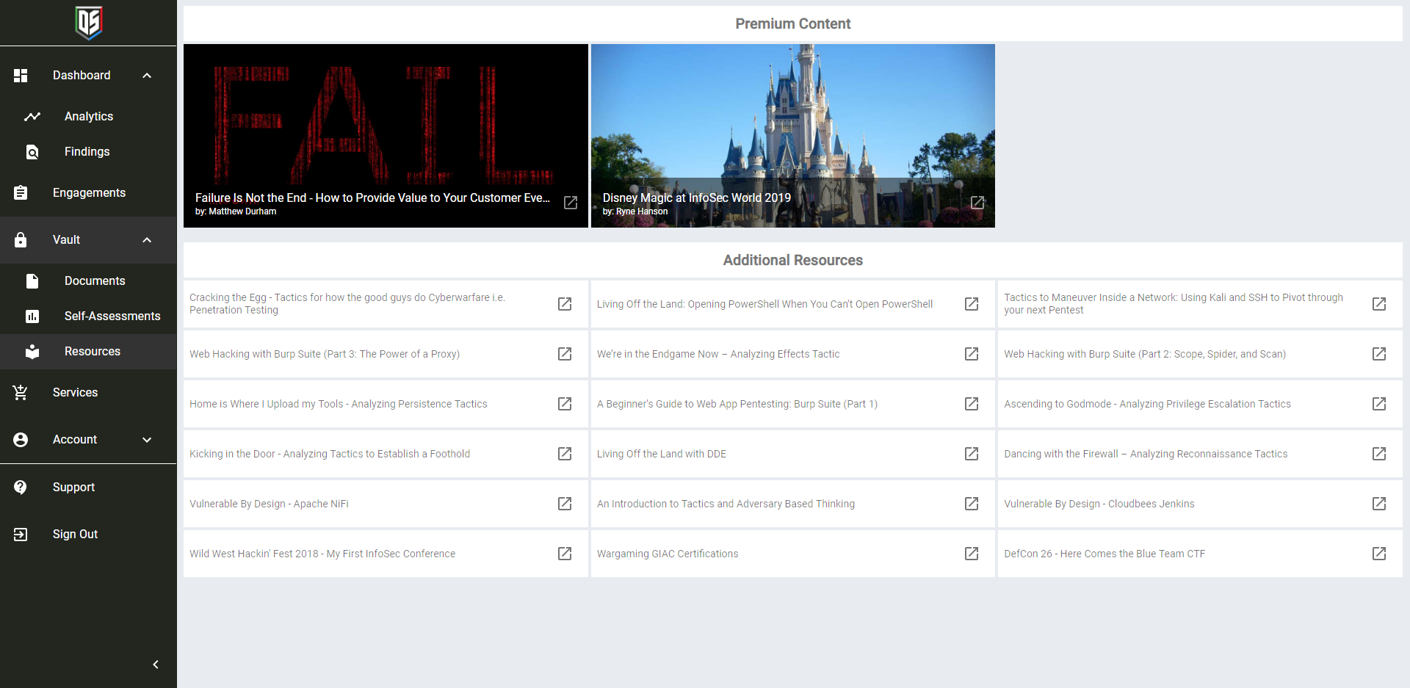1410x688 pixels.
Task: Open 'DefCon 26 - Here Comes the Blue Team CTF' title
Action: [x=1104, y=554]
